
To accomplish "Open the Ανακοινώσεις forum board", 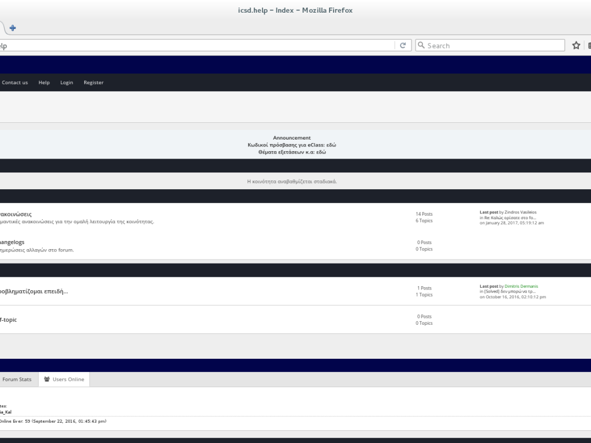I will tap(16, 214).
